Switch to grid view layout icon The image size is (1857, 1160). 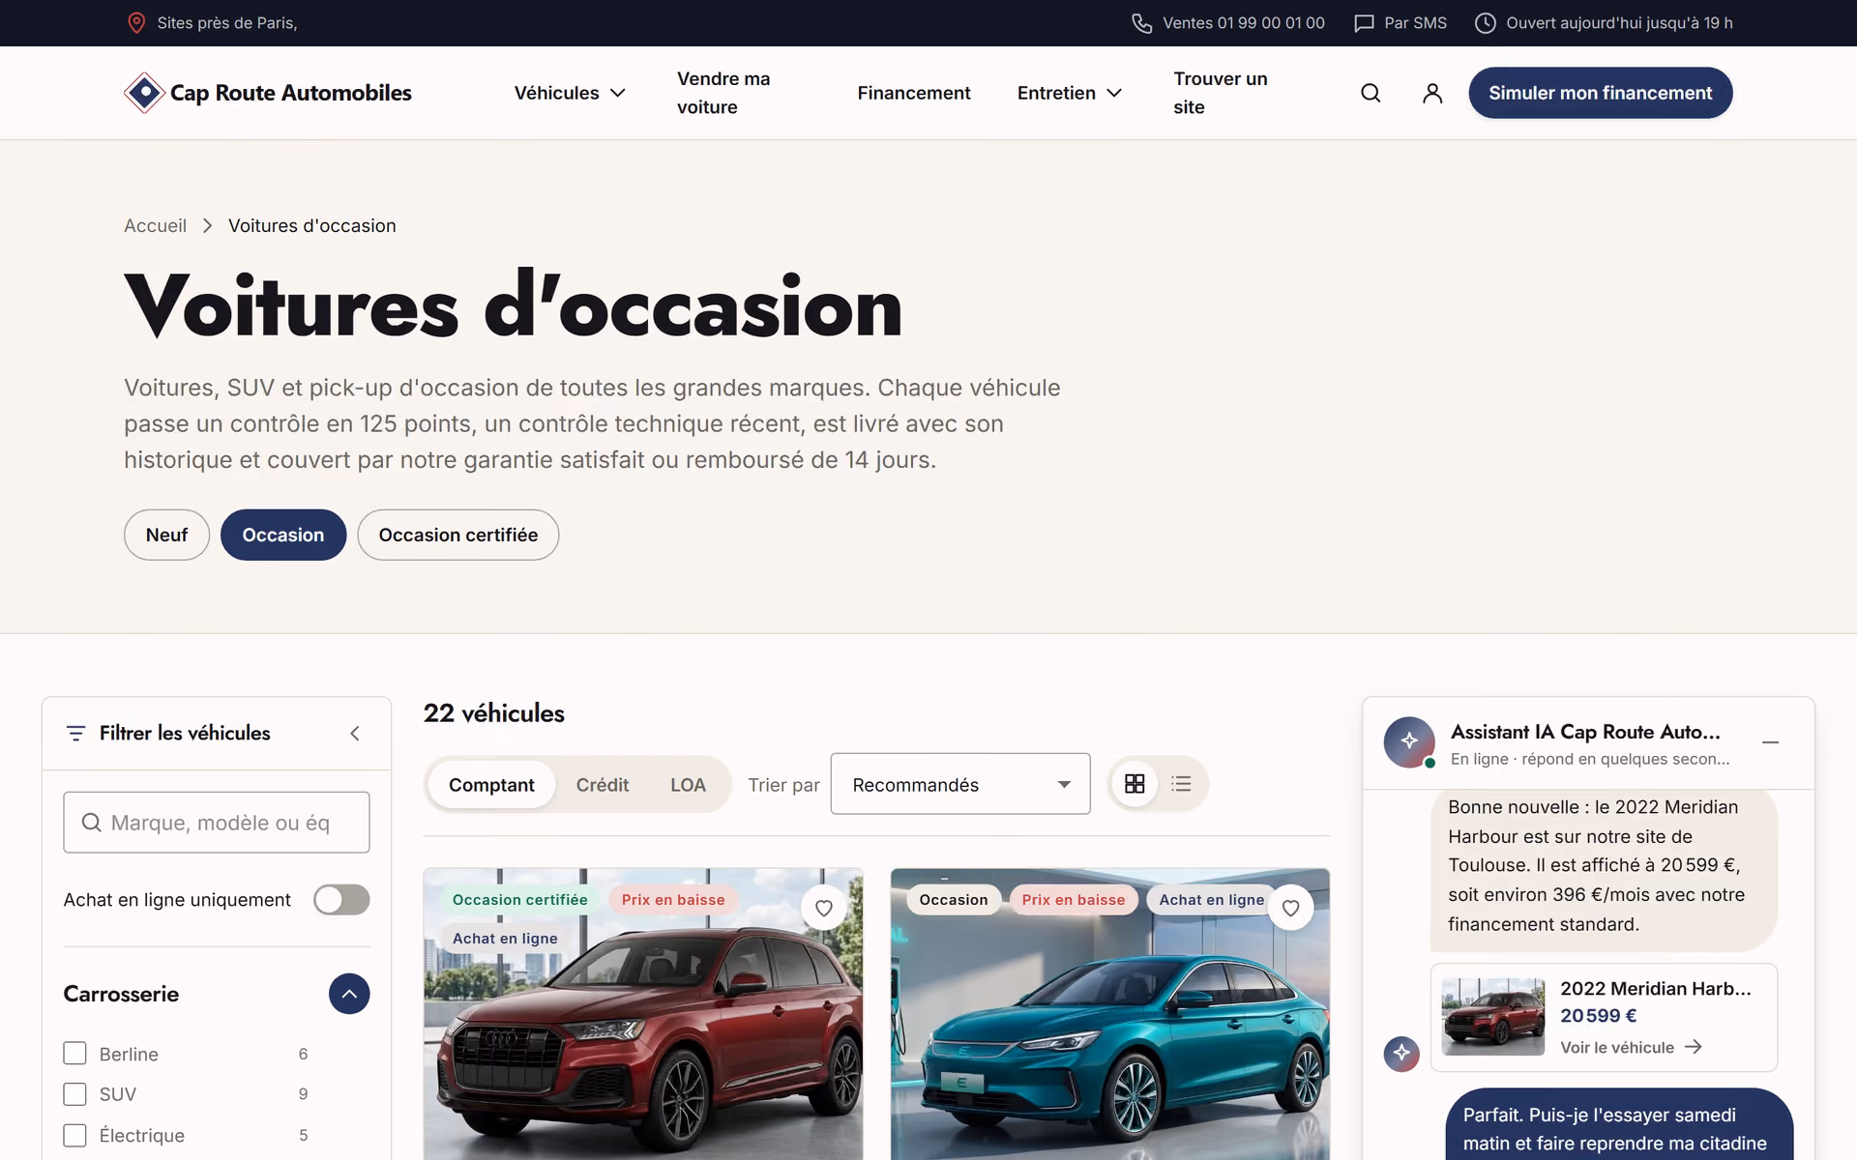point(1135,784)
